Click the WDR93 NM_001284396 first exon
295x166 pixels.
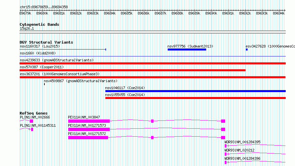pos(226,162)
